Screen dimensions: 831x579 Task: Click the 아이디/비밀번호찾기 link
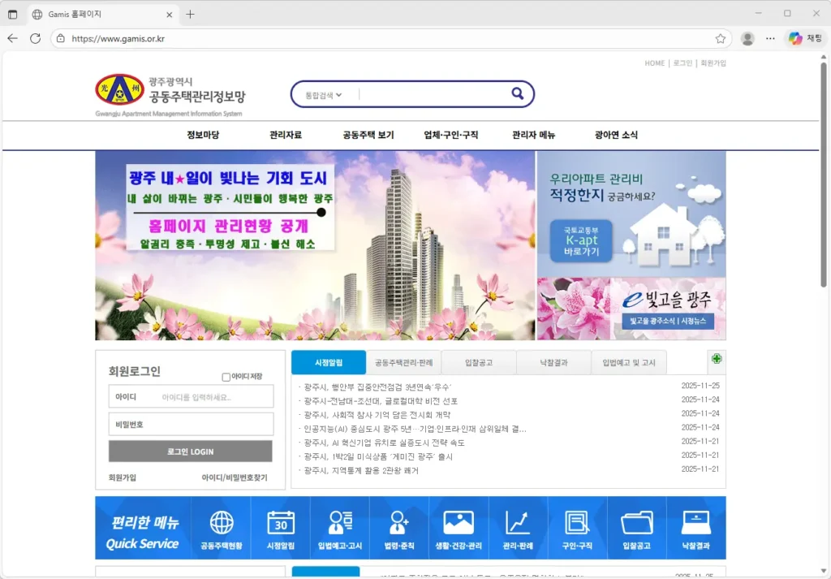(234, 477)
